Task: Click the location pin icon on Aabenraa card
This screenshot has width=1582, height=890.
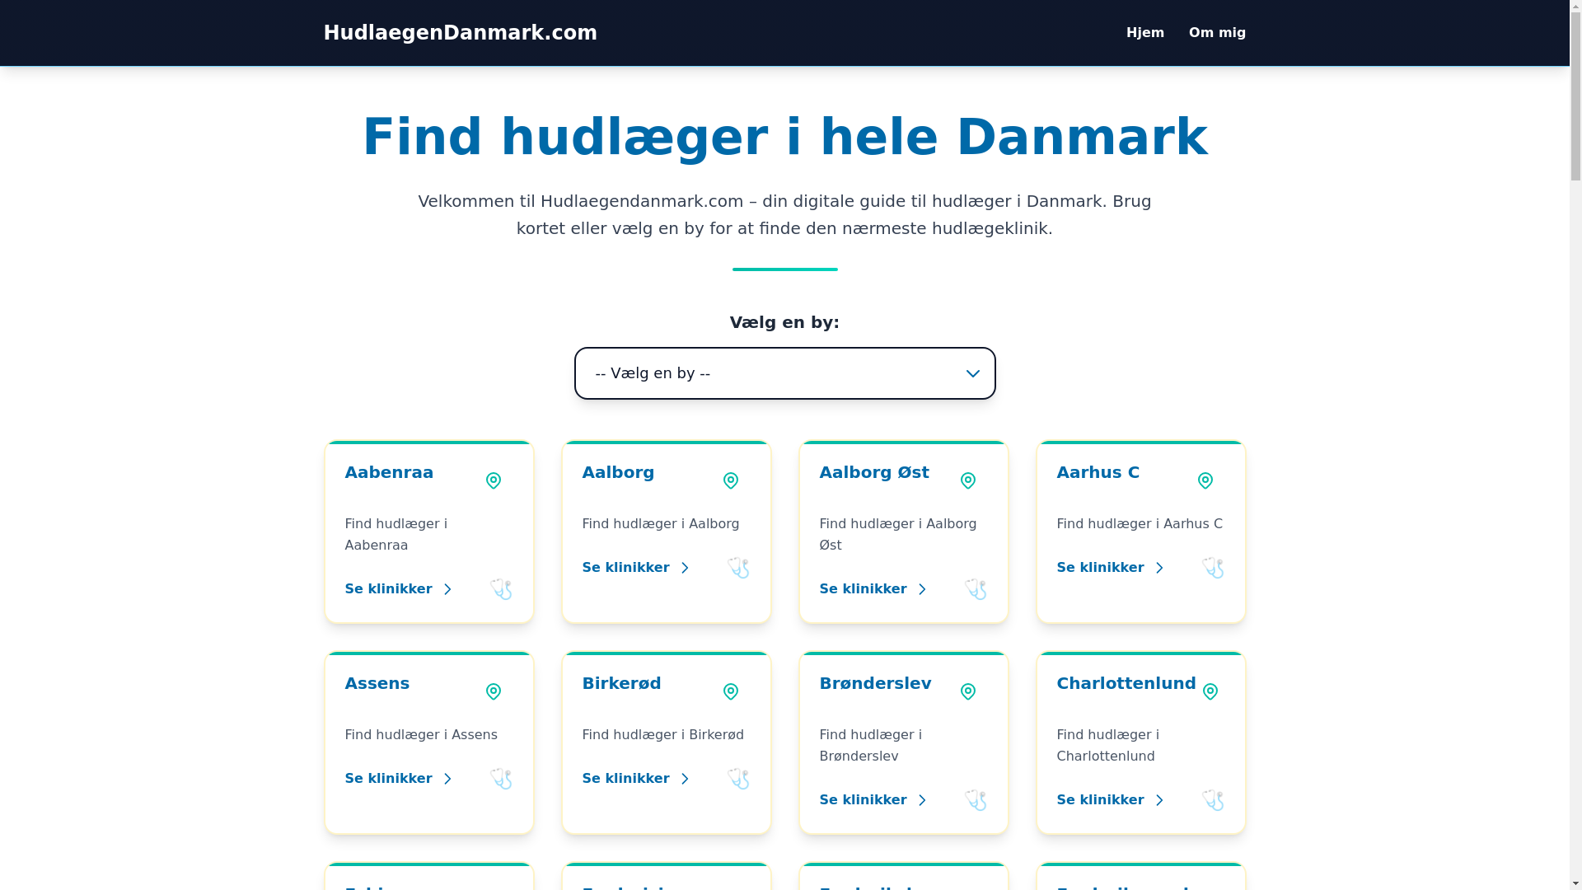Action: tap(494, 480)
